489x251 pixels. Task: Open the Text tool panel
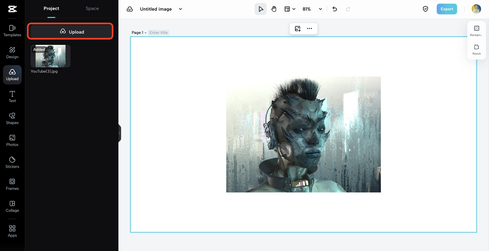pyautogui.click(x=12, y=97)
